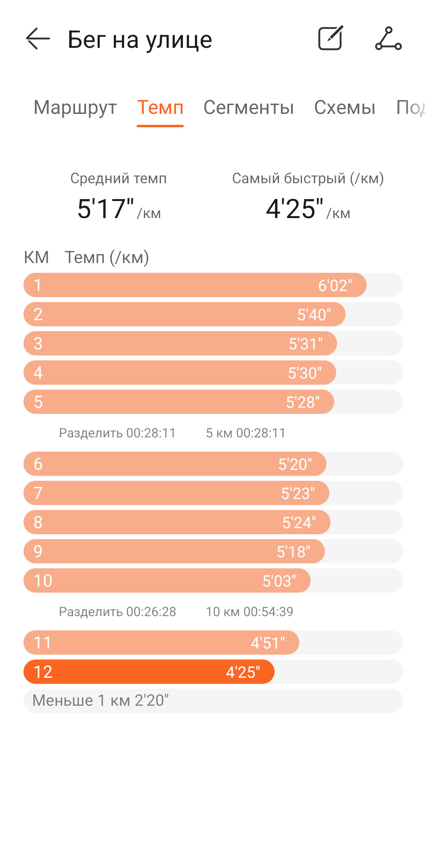Screen dimensions: 425x848
Task: Tap the 10 км 00:54:39 split label
Action: pos(249,612)
